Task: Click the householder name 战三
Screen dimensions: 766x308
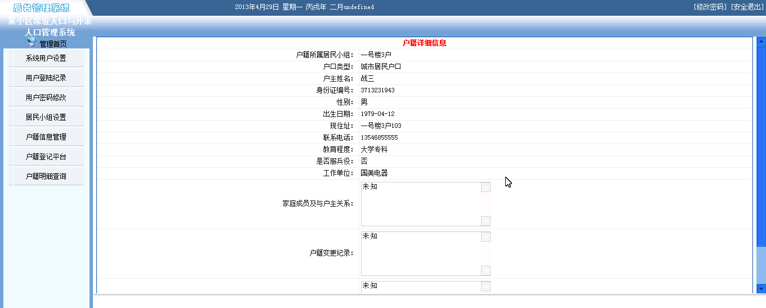Action: point(367,78)
